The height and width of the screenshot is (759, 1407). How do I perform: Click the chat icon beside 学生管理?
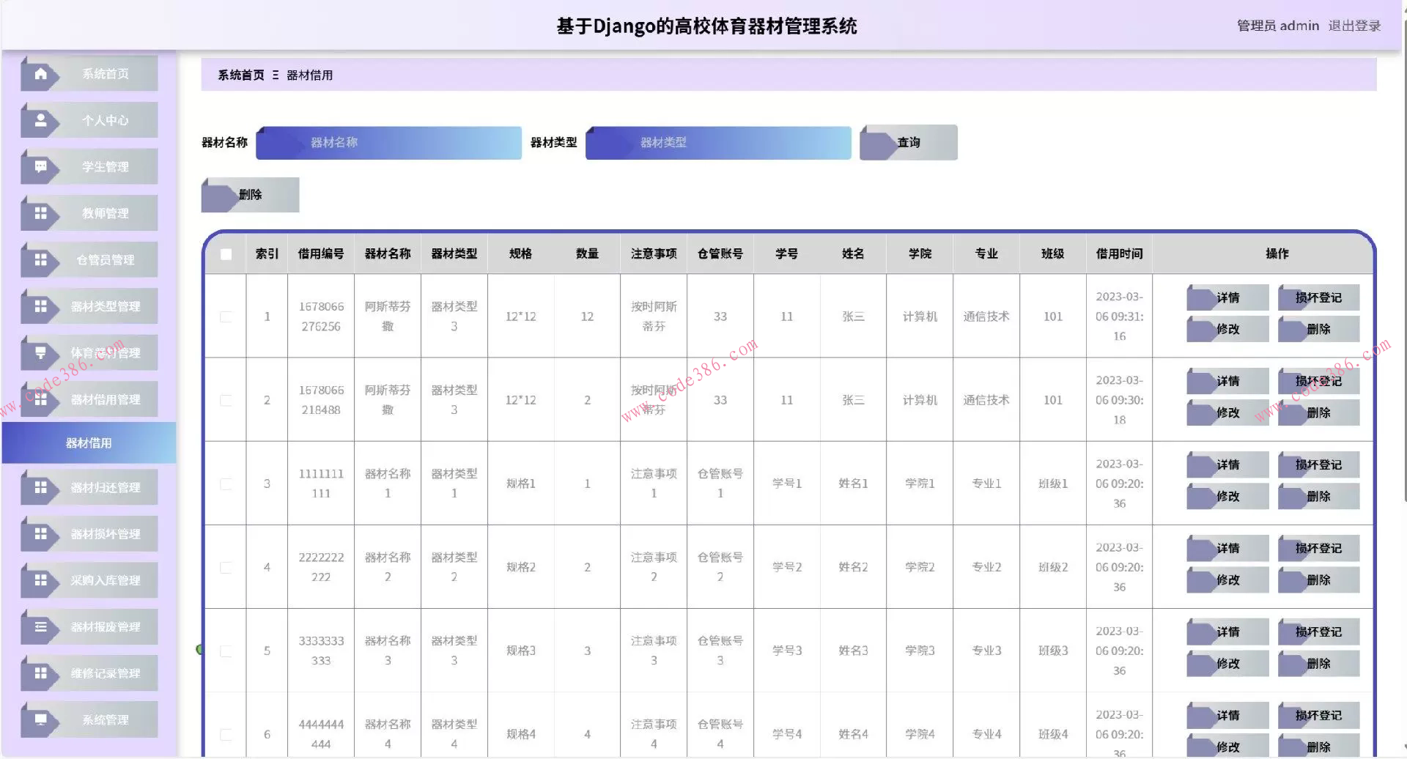click(40, 167)
